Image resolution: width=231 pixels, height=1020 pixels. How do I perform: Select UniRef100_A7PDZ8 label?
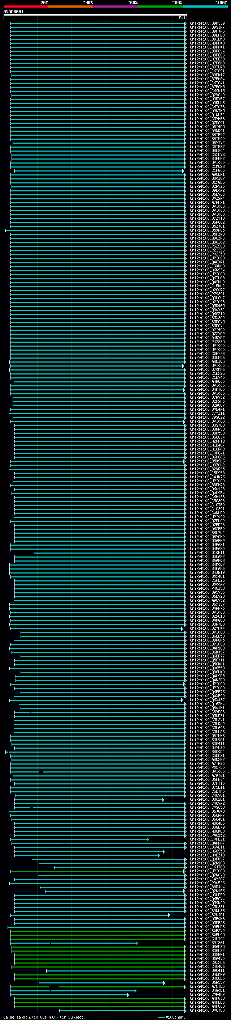point(207,59)
